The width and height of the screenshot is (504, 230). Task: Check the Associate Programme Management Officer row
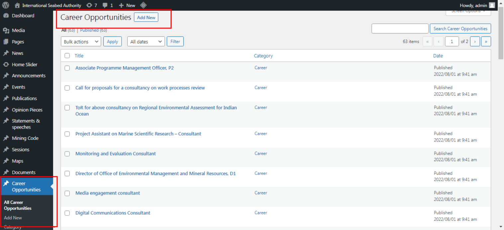pyautogui.click(x=67, y=68)
